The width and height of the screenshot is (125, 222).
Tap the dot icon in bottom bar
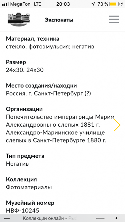coord(116,218)
